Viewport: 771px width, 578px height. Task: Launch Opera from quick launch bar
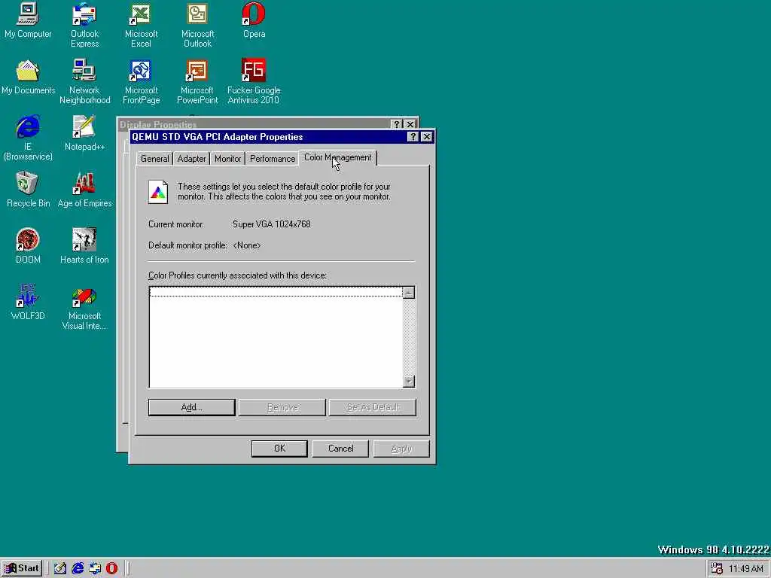[x=112, y=568]
